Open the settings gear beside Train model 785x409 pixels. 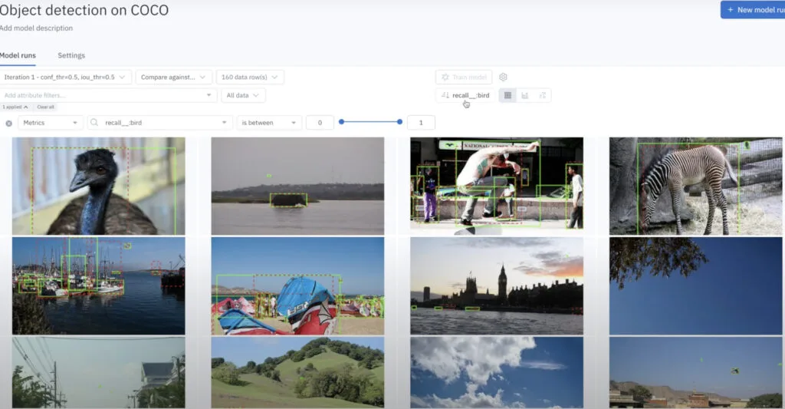[x=503, y=77]
